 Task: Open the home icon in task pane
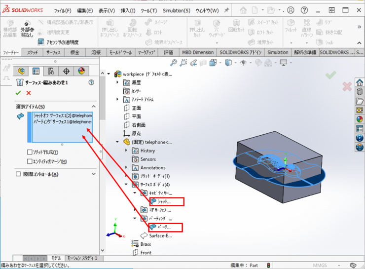[x=360, y=82]
